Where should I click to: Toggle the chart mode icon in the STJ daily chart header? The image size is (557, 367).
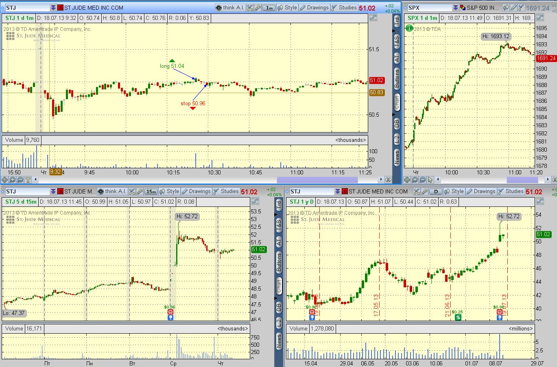(x=540, y=201)
